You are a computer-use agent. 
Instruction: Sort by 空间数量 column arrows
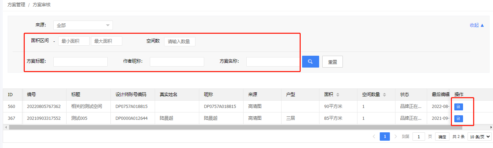384,95
